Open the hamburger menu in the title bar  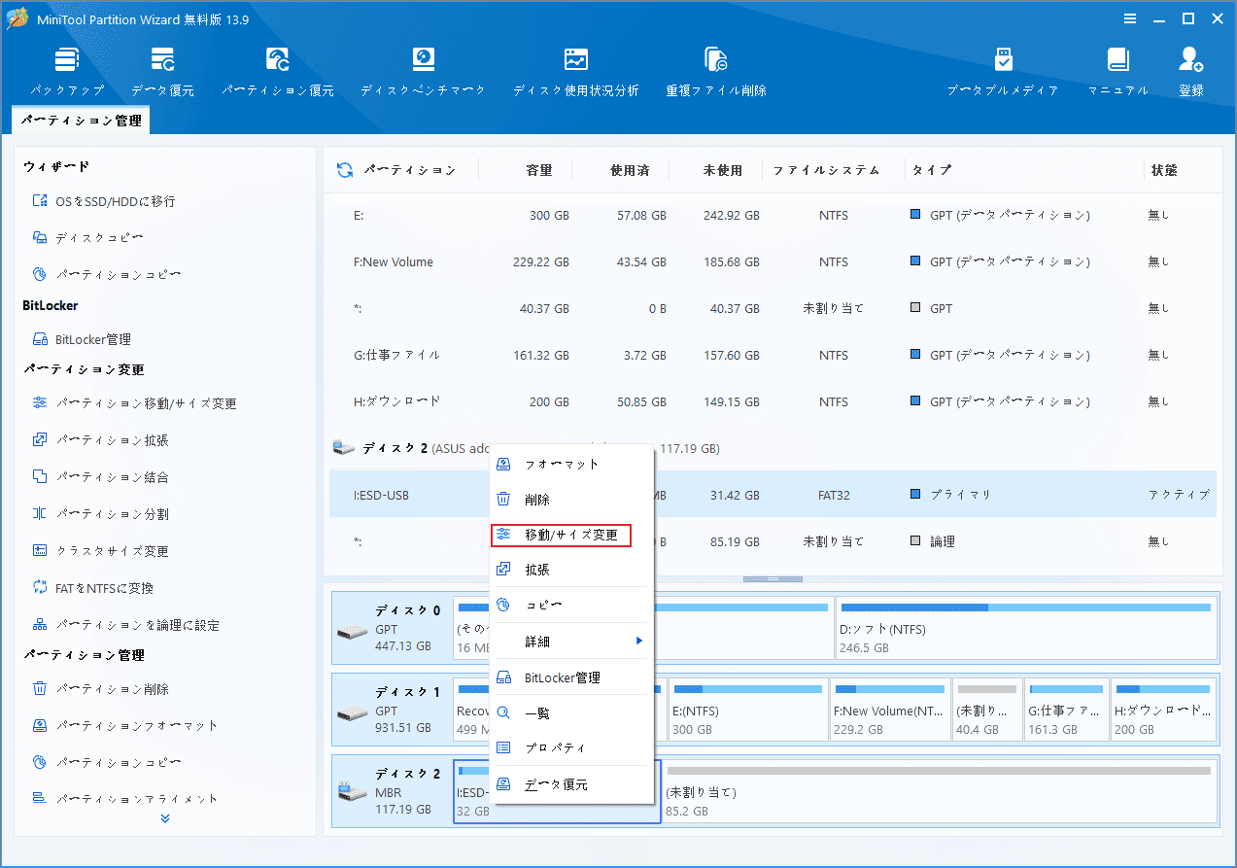tap(1130, 18)
